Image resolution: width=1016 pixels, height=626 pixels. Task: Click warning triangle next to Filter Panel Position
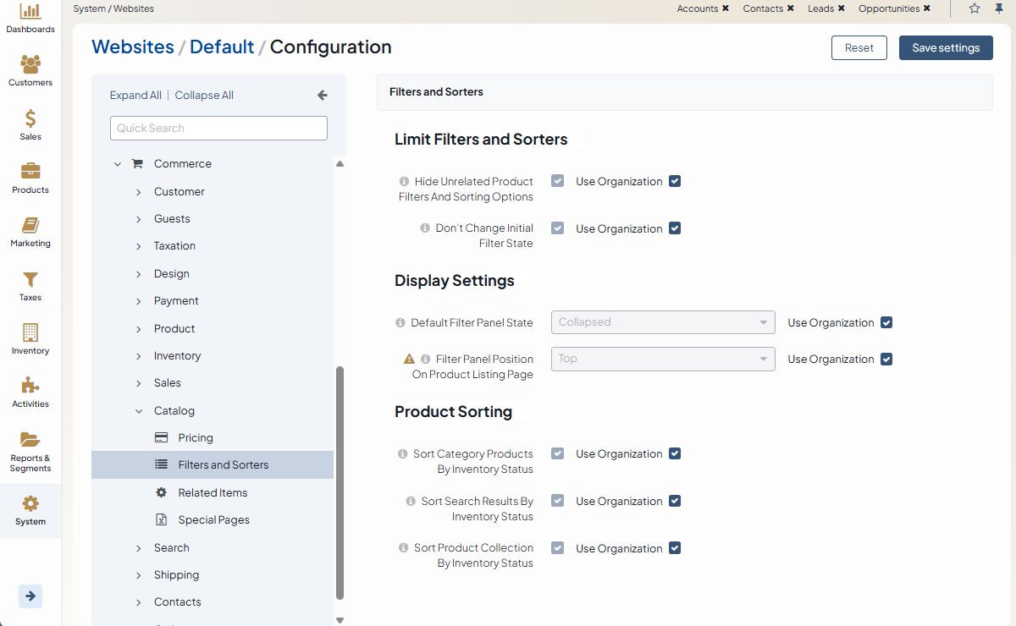coord(410,359)
